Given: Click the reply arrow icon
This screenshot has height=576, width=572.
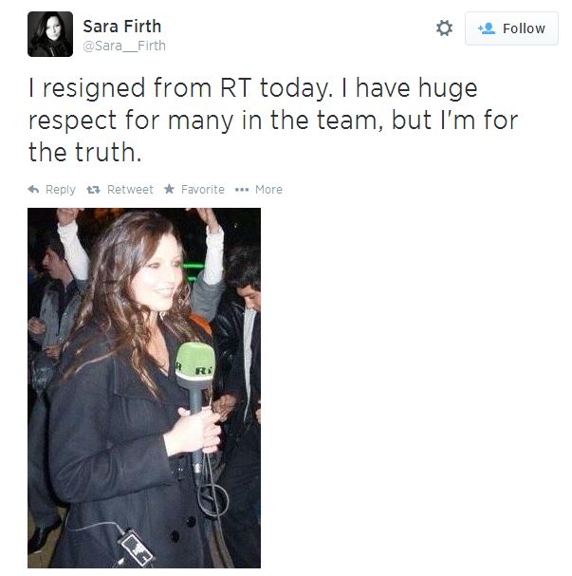Looking at the screenshot, I should point(33,190).
